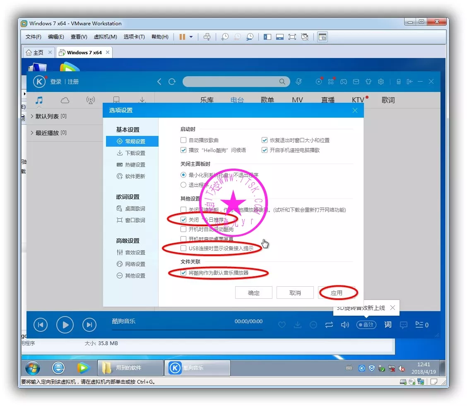The image size is (467, 406).
Task: Click the refresh icon beside search bar
Action: pos(172,82)
